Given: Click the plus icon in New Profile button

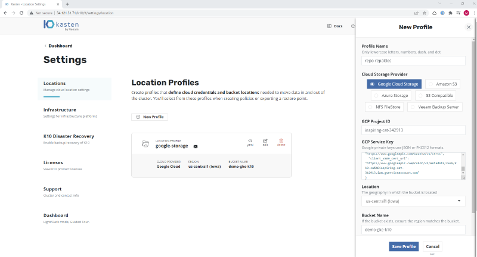Looking at the screenshot, I should coord(138,117).
